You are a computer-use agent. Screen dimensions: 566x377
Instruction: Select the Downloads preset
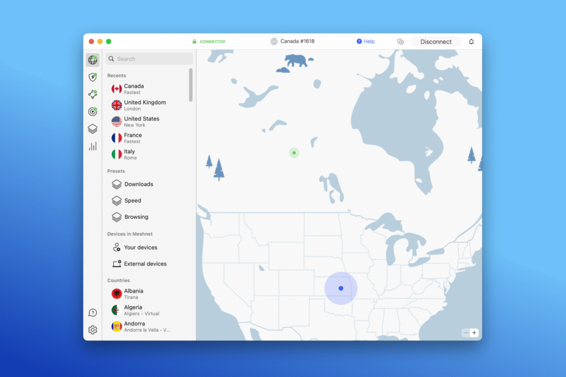[139, 184]
